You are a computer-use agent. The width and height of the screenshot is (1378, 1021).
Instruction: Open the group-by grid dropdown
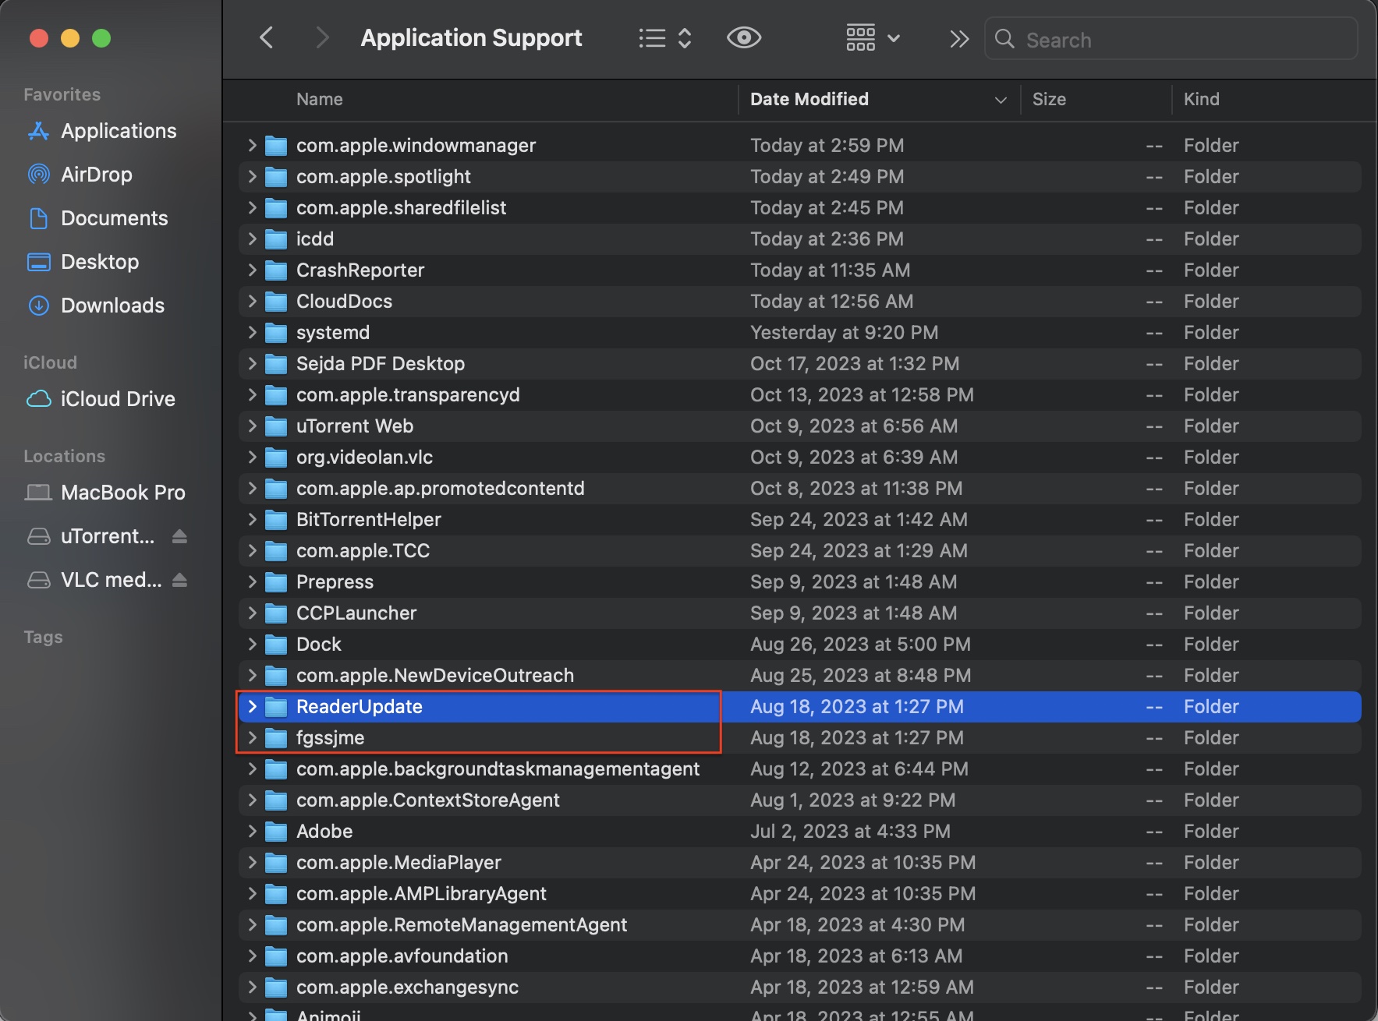point(873,37)
